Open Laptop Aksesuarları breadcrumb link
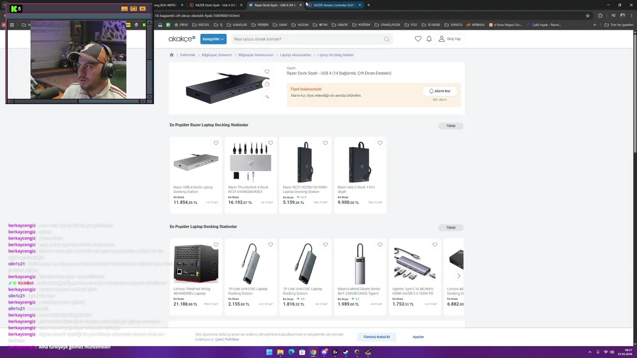The width and height of the screenshot is (637, 358). [295, 55]
